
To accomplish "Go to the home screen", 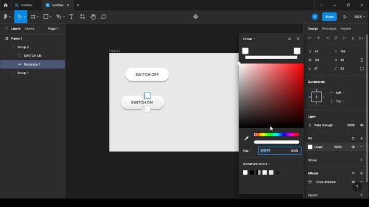I will [x=6, y=5].
